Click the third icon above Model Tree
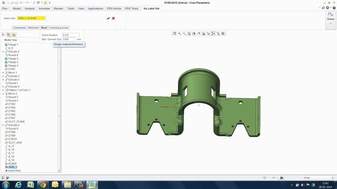Viewport: 337px width, 189px height. tap(14, 35)
